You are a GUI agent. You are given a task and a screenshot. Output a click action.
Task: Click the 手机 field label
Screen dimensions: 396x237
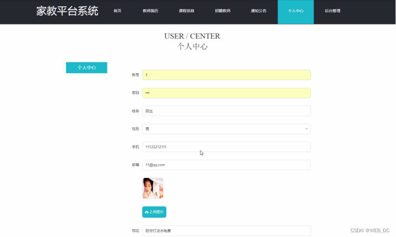(135, 147)
